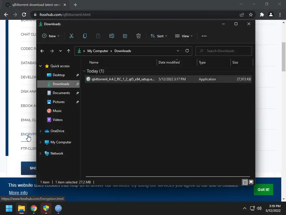Click My Computer in the breadcrumb path
This screenshot has width=286, height=215.
tap(98, 51)
